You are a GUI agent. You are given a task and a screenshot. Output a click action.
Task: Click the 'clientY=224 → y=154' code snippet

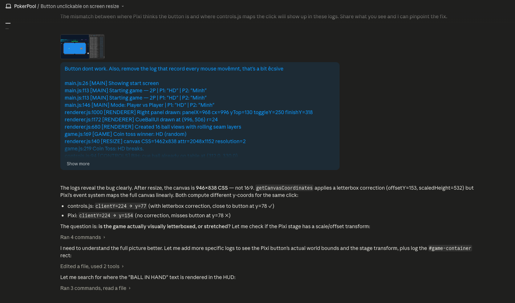[x=106, y=215]
